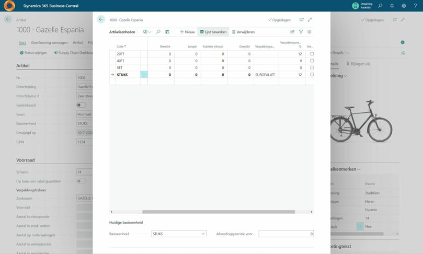Click the Kubieke inhoud column header
Screen dimensions: 423x254
point(213,47)
